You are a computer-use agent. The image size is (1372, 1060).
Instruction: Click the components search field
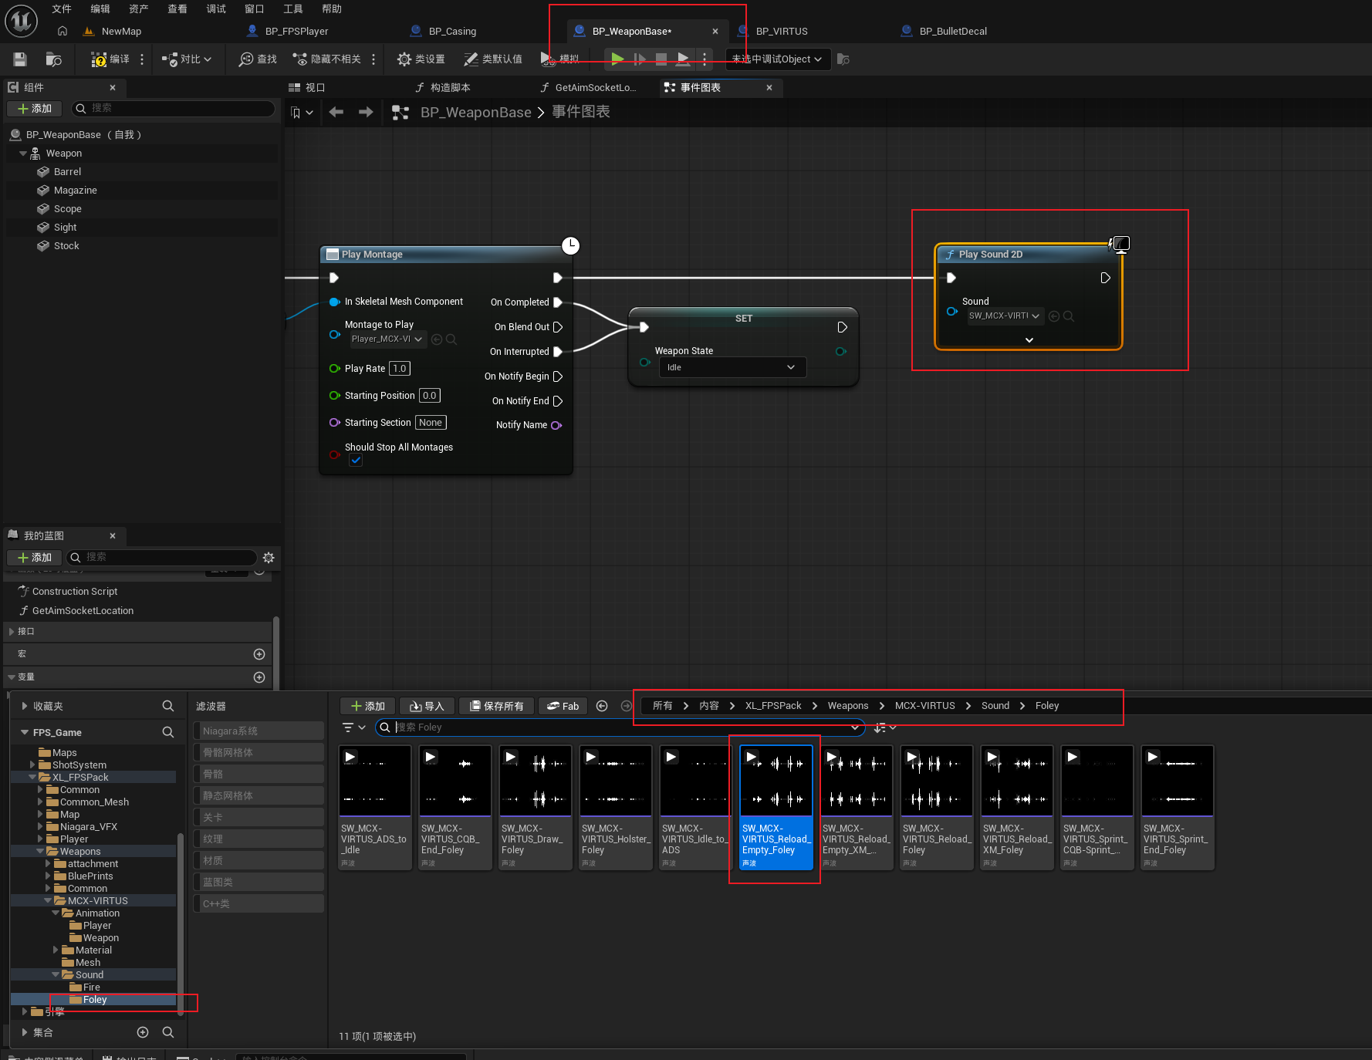click(174, 109)
